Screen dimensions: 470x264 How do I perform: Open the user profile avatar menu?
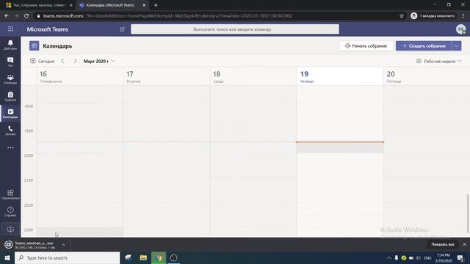pyautogui.click(x=460, y=29)
